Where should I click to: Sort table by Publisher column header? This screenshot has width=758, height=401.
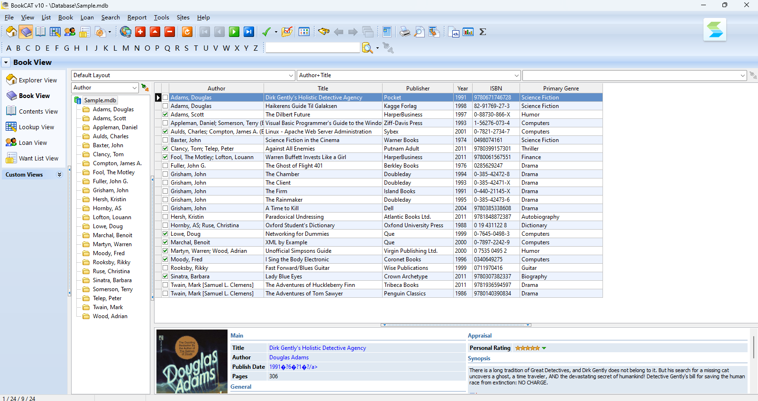click(x=418, y=89)
